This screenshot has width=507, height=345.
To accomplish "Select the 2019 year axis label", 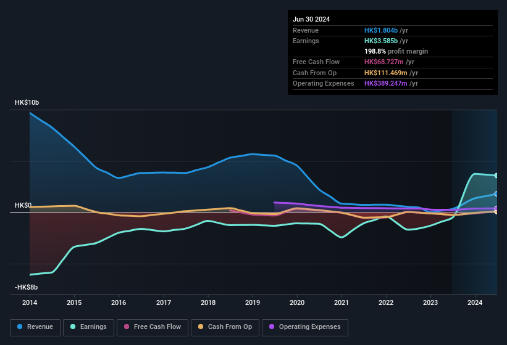I will pyautogui.click(x=252, y=302).
